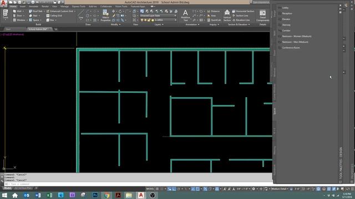Expand the Layers panel
The height and width of the screenshot is (199, 355).
click(159, 24)
